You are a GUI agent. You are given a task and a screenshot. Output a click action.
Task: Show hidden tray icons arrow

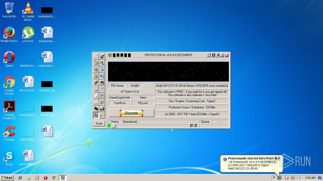click(274, 178)
